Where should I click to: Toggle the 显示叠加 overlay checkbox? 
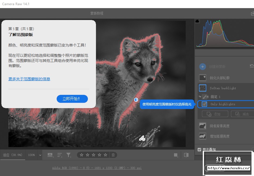[200, 150]
